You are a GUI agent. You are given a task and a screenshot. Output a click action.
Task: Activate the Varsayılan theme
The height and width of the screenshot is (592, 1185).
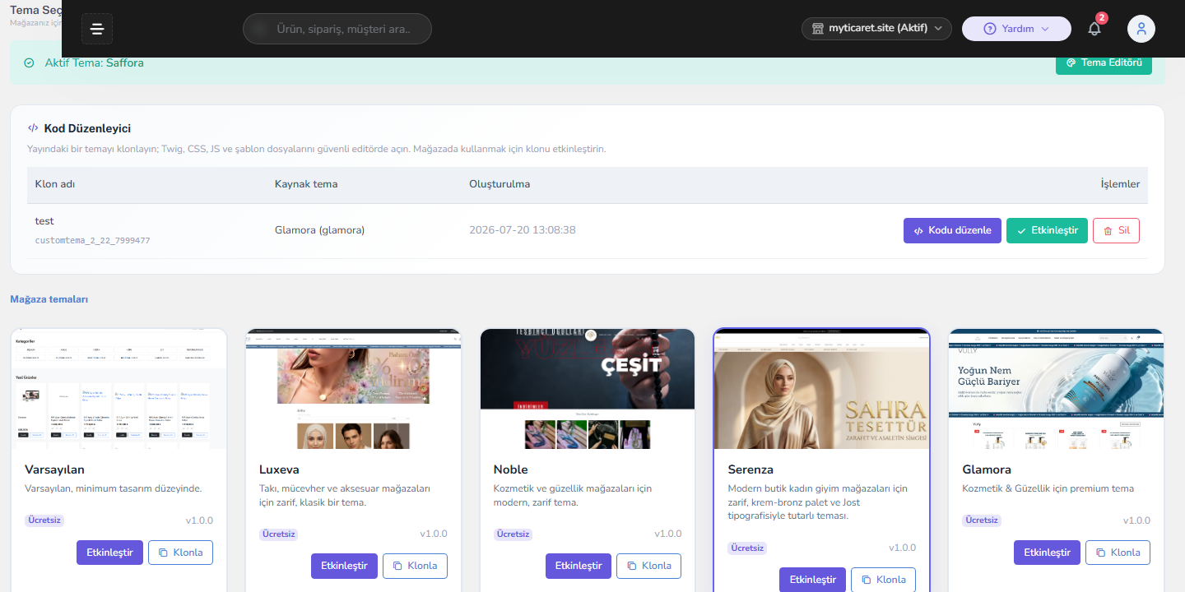point(110,553)
